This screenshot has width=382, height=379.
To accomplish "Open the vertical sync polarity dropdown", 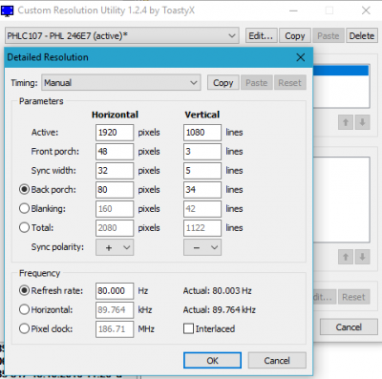I will click(x=202, y=247).
